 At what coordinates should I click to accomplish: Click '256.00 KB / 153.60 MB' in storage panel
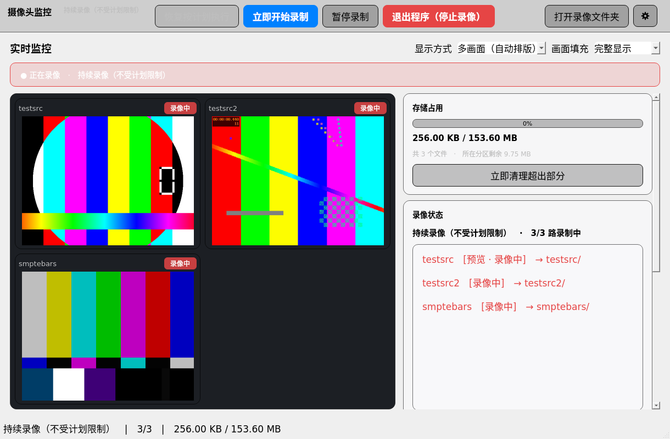pos(465,138)
